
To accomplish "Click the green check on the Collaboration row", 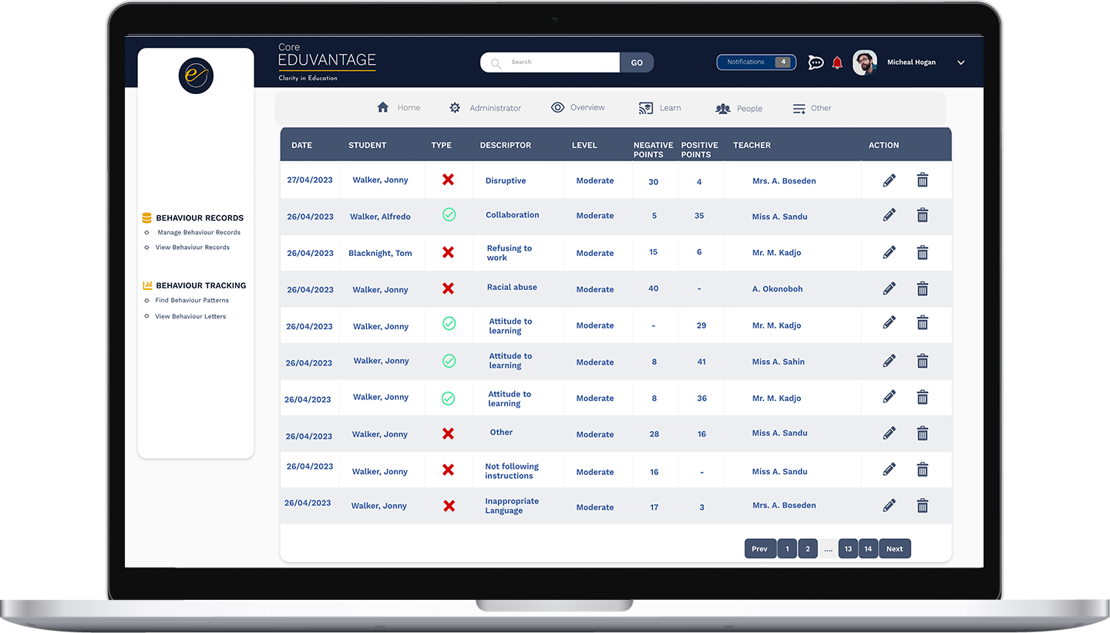I will (449, 215).
